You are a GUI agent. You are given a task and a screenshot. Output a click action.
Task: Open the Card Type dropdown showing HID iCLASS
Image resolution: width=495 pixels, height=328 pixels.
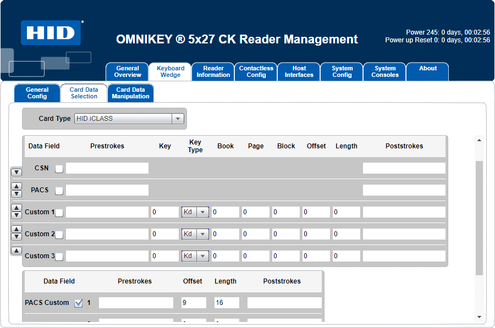point(178,118)
